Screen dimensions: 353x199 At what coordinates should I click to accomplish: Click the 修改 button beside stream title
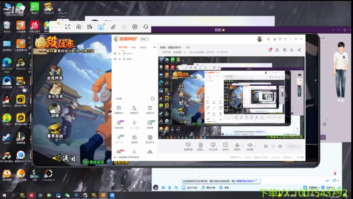(x=188, y=47)
